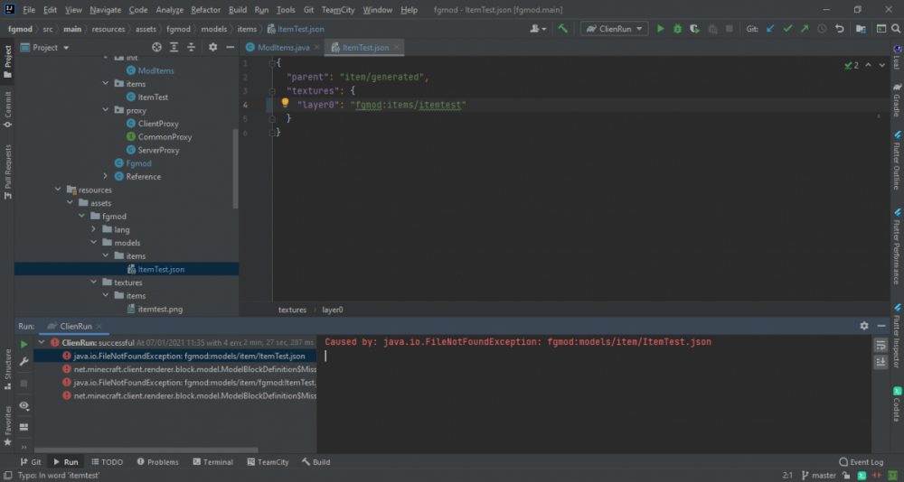The height and width of the screenshot is (482, 904).
Task: Collapse the assets folder
Action: [70, 203]
